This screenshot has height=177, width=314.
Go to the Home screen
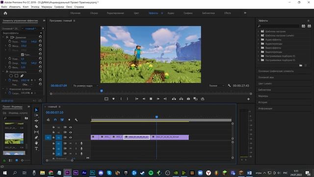point(5,13)
